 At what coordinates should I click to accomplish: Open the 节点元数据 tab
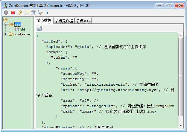coord(64,21)
